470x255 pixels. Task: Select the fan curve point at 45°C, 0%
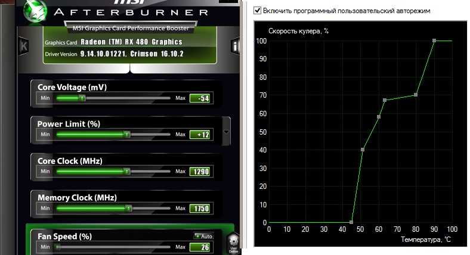point(351,222)
